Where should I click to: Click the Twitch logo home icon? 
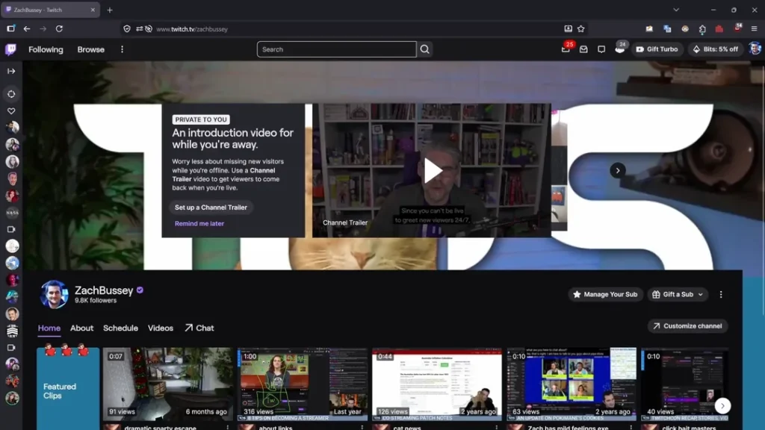(x=10, y=49)
